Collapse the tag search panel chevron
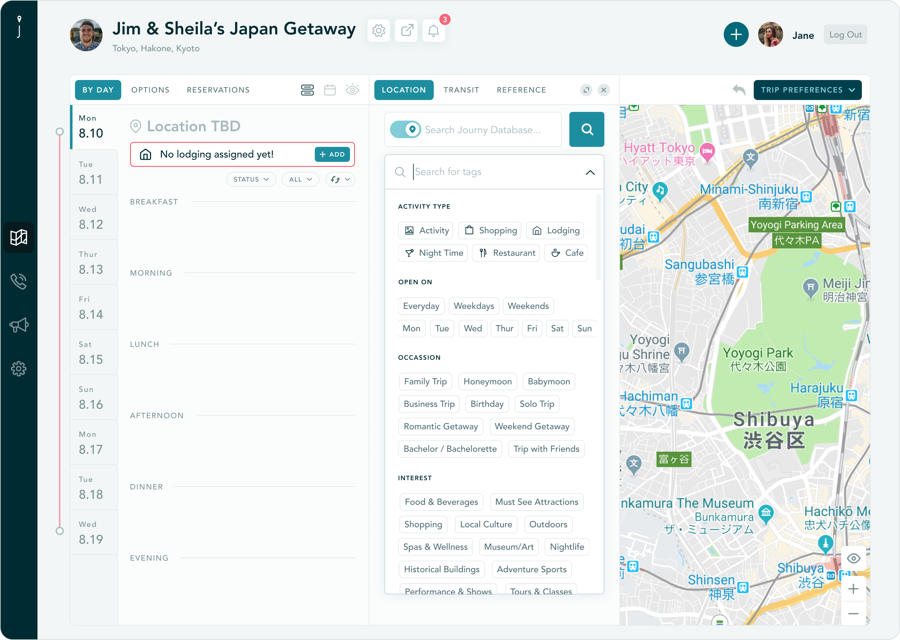This screenshot has width=900, height=640. pyautogui.click(x=590, y=172)
